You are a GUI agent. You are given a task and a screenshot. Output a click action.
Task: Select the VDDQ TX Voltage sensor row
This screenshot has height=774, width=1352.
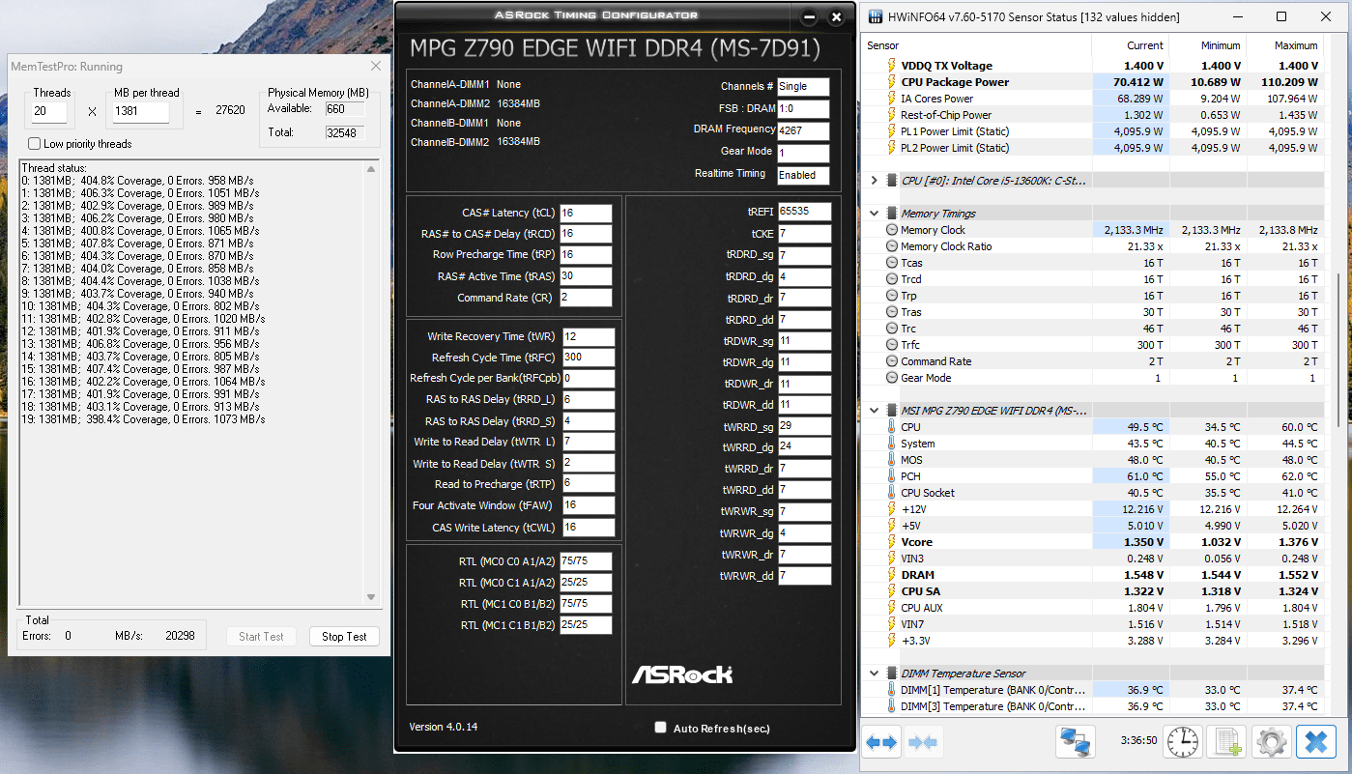(1092, 66)
